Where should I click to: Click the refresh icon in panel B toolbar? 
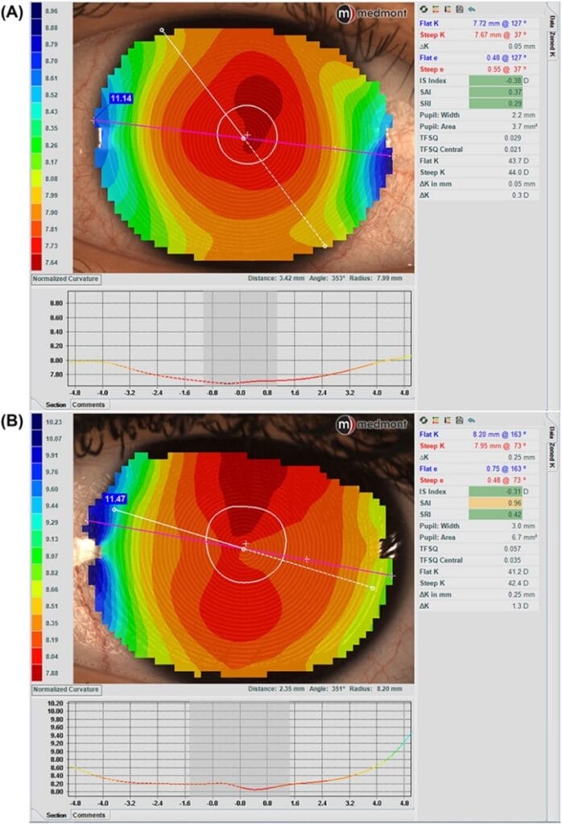tap(424, 420)
